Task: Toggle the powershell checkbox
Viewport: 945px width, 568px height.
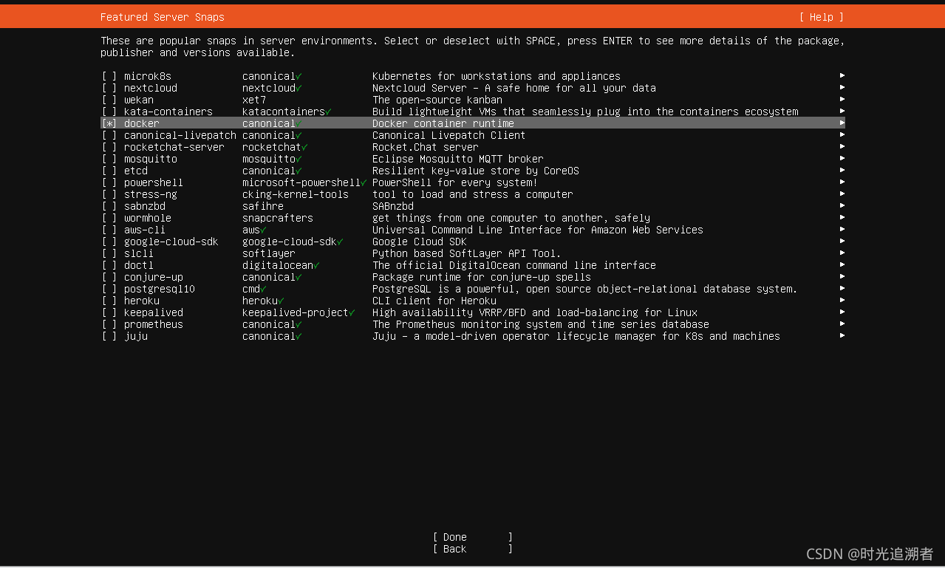Action: [x=109, y=182]
